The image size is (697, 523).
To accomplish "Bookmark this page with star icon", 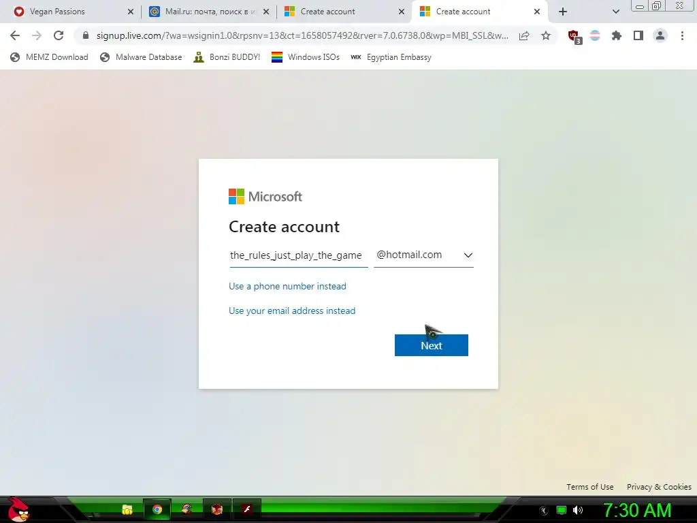I will (x=546, y=35).
